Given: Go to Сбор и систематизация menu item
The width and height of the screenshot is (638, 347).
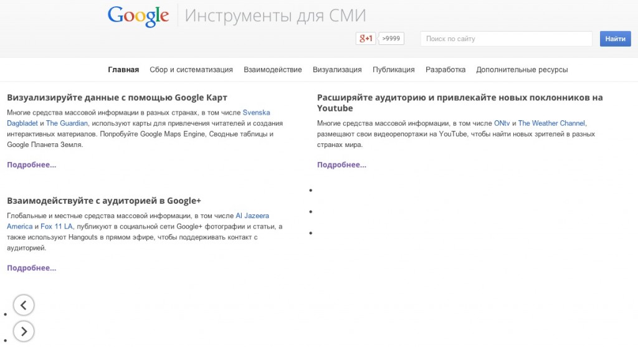Looking at the screenshot, I should [191, 70].
